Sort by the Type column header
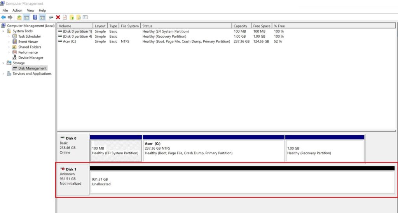398x213 pixels. (113, 26)
